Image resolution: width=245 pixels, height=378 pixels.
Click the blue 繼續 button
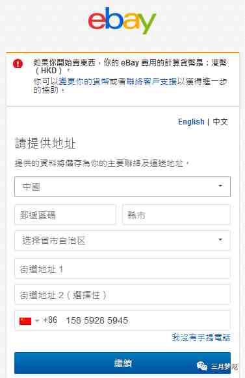(x=122, y=363)
